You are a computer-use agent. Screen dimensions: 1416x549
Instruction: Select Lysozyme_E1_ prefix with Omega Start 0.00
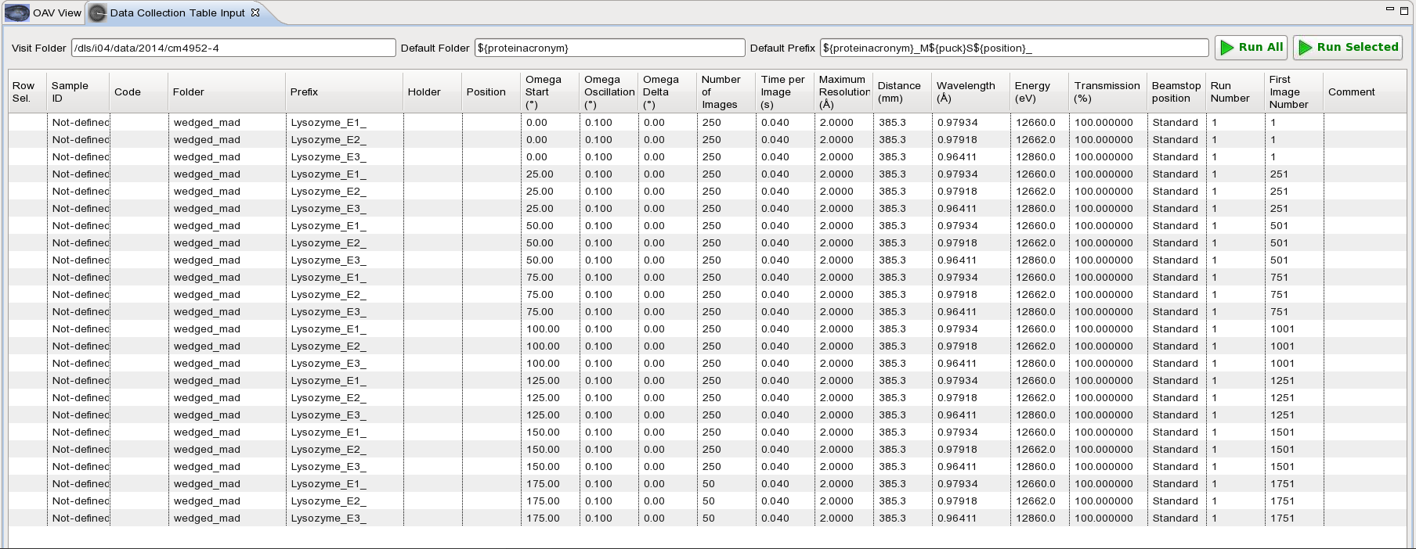coord(328,123)
